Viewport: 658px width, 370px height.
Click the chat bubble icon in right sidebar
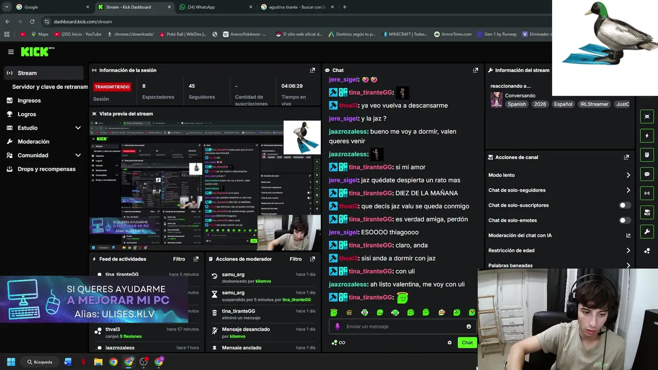[x=647, y=174]
